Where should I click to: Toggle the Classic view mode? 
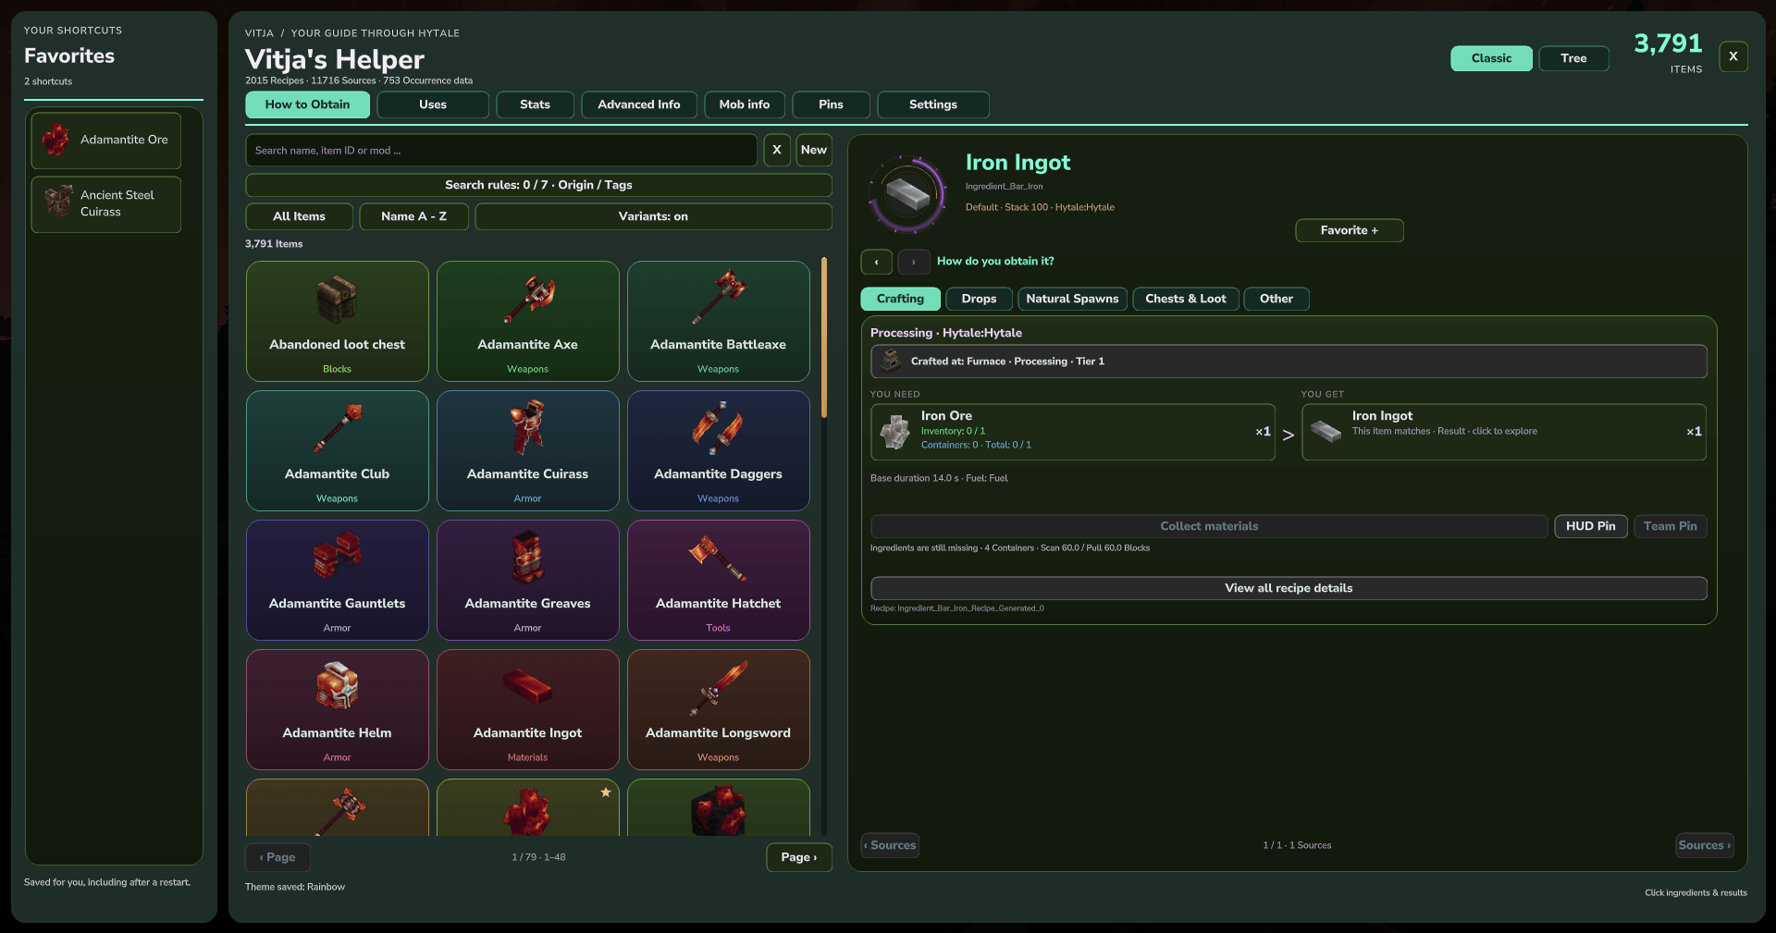[x=1491, y=58]
